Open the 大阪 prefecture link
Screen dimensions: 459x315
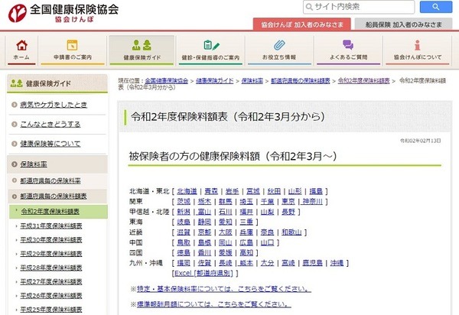click(226, 232)
